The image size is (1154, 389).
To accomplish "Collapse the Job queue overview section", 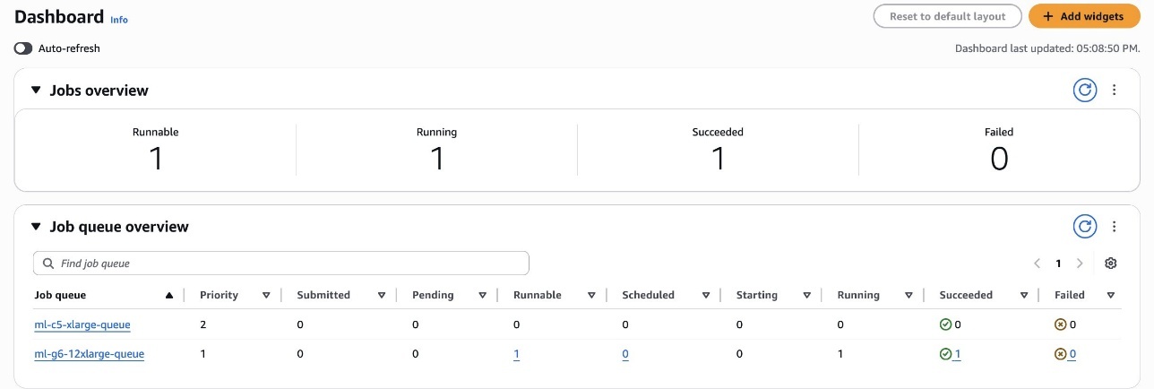I will (36, 227).
